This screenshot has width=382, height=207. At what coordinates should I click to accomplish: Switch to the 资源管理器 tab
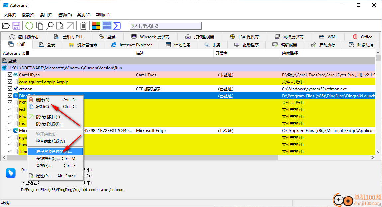pyautogui.click(x=83, y=45)
